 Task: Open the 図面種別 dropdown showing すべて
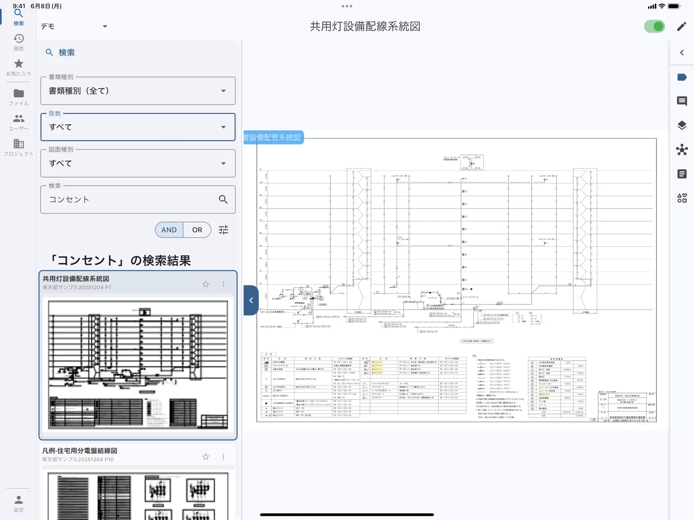(x=138, y=163)
